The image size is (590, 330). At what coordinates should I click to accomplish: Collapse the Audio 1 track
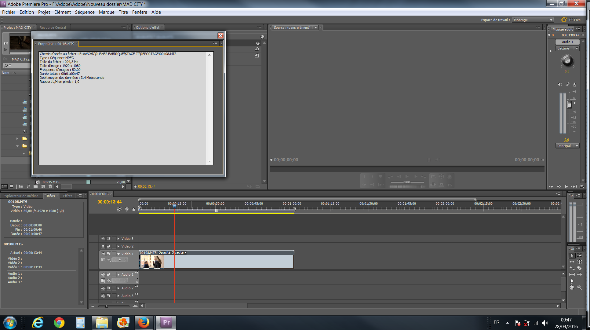coord(118,274)
